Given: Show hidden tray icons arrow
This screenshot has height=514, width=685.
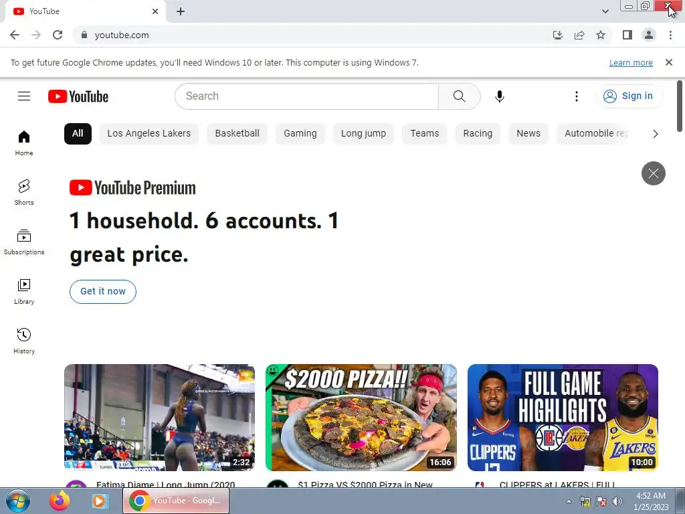Looking at the screenshot, I should (569, 501).
